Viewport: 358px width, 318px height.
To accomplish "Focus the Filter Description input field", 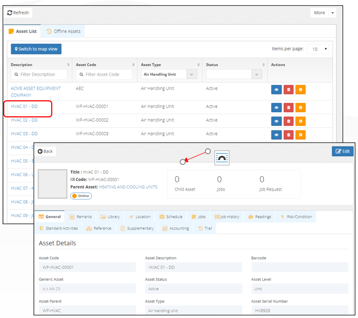I will (x=39, y=74).
